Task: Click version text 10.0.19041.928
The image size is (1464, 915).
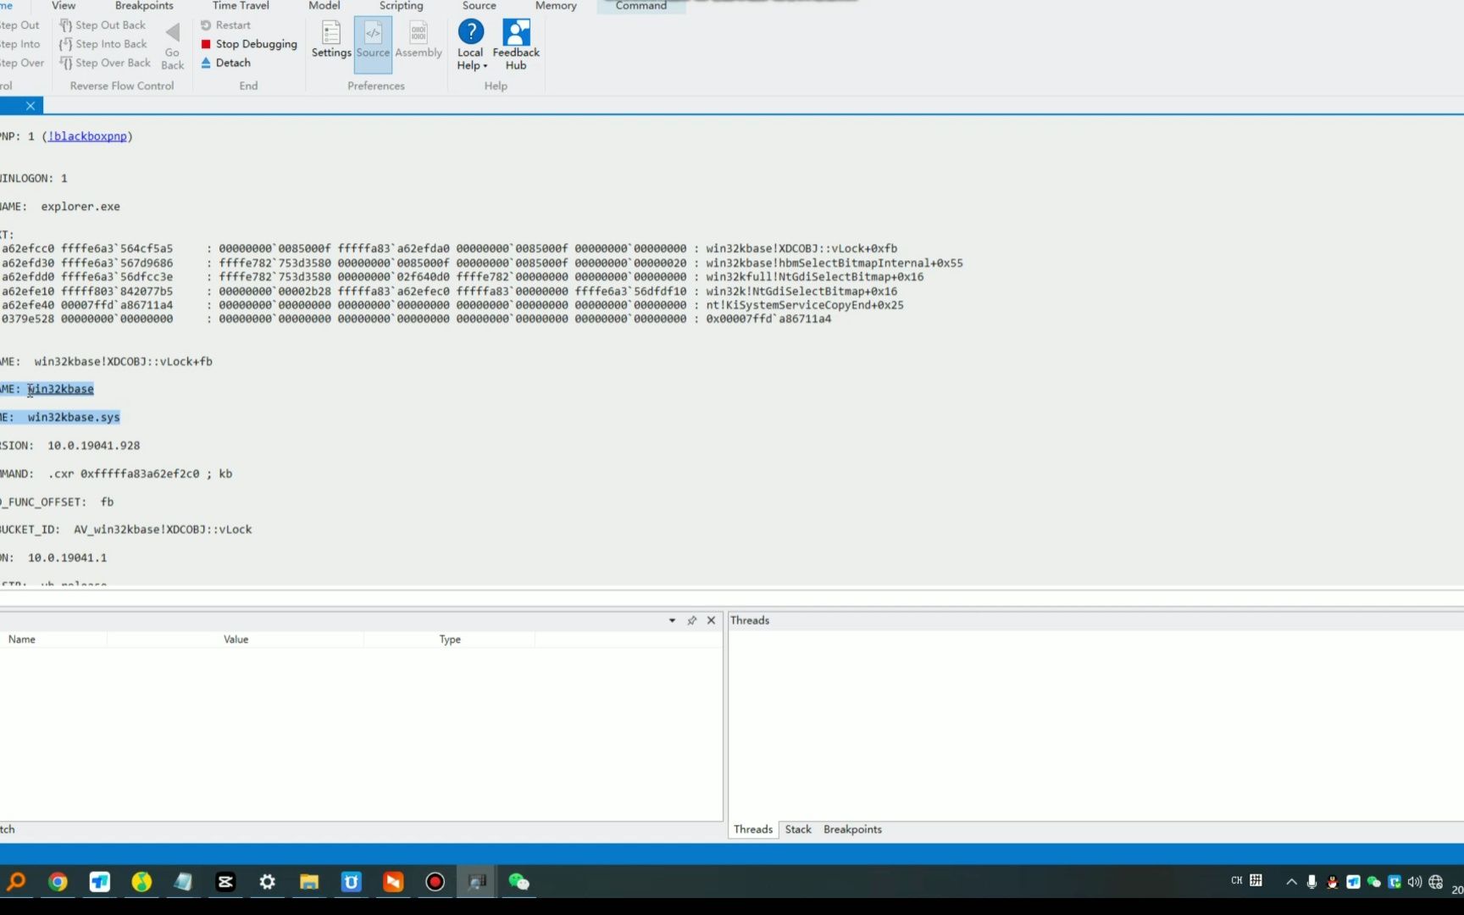Action: (x=94, y=446)
